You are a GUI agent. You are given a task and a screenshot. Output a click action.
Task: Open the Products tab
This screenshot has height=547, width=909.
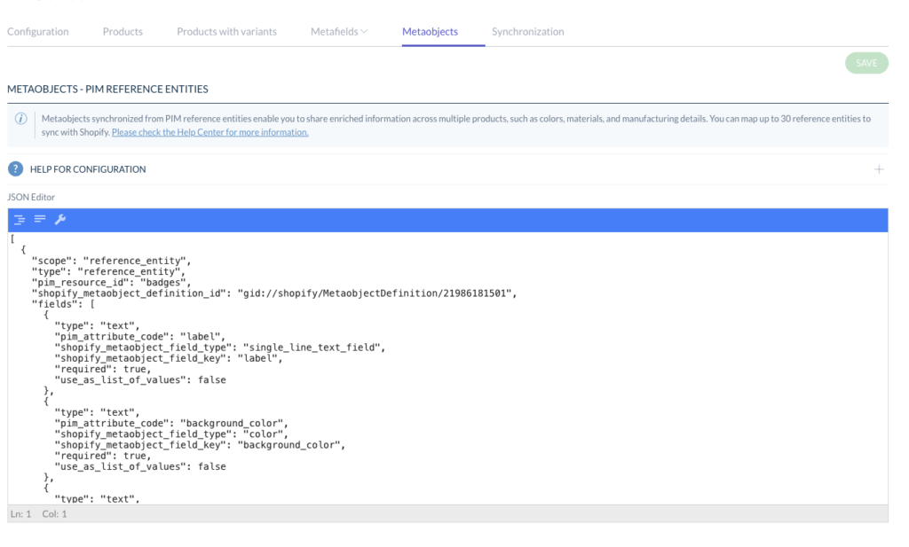point(123,32)
